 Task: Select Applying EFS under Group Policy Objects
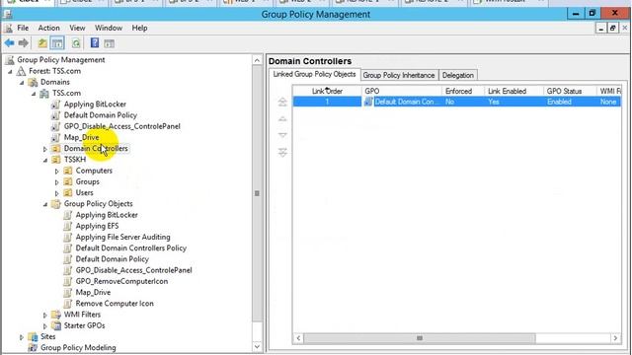tap(97, 226)
